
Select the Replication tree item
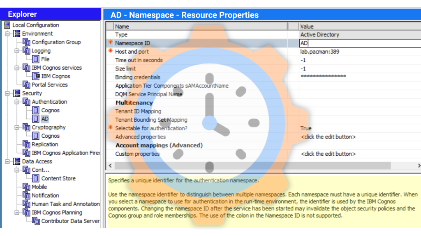coord(45,145)
